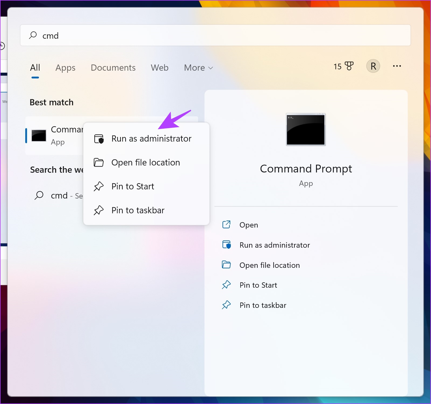431x404 pixels.
Task: Click the magnifier icon in the search bar
Action: (33, 35)
